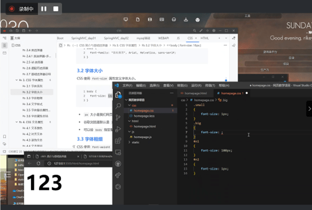Expand the static folder in VS Code
Viewport: 312px width, 210px height.
click(x=130, y=142)
